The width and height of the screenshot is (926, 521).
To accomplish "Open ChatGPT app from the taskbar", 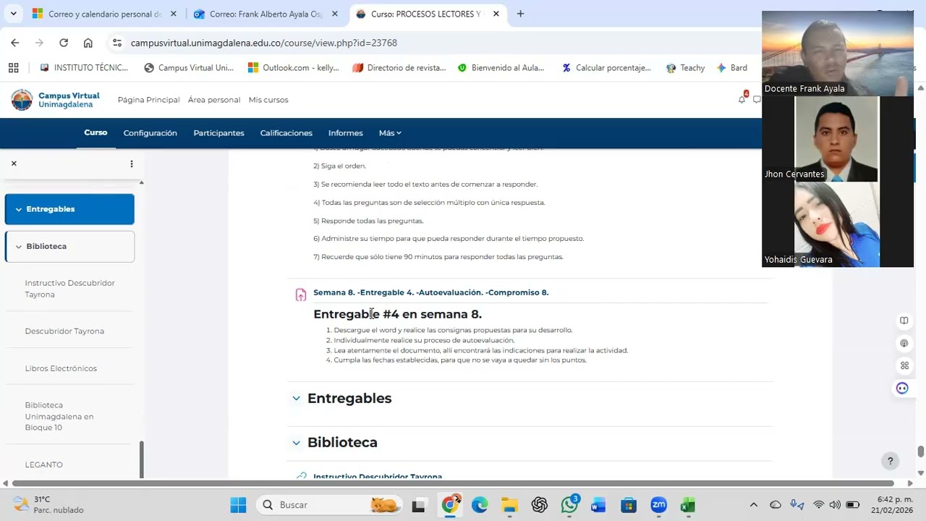I will point(540,505).
